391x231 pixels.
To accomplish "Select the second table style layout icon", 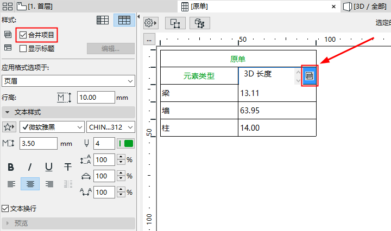I will (124, 20).
